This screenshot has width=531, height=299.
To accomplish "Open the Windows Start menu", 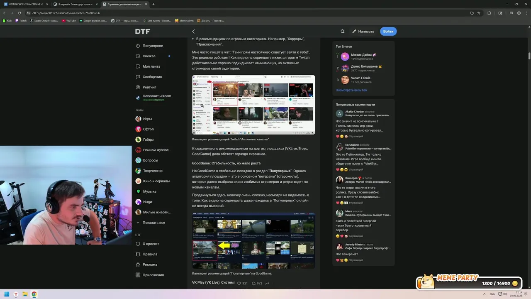I will (7, 294).
